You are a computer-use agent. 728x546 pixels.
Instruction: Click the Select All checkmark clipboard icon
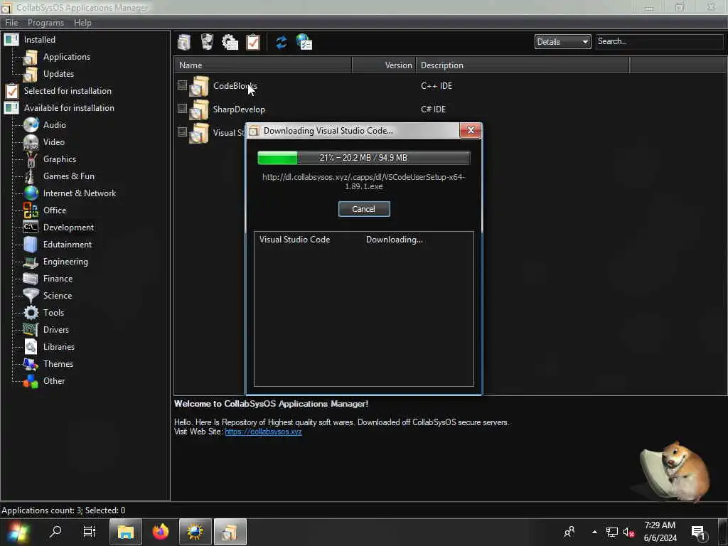click(253, 42)
